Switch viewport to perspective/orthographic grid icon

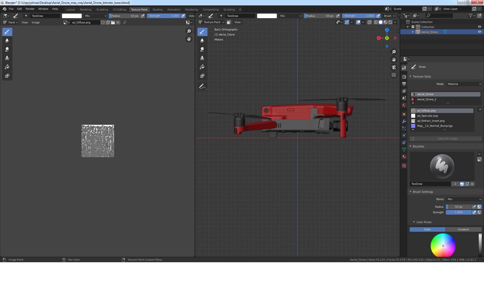(394, 75)
